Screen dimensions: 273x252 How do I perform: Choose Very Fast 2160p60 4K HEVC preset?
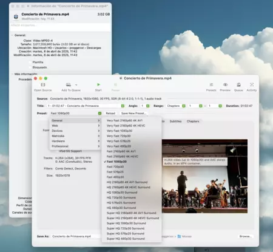click(x=132, y=126)
